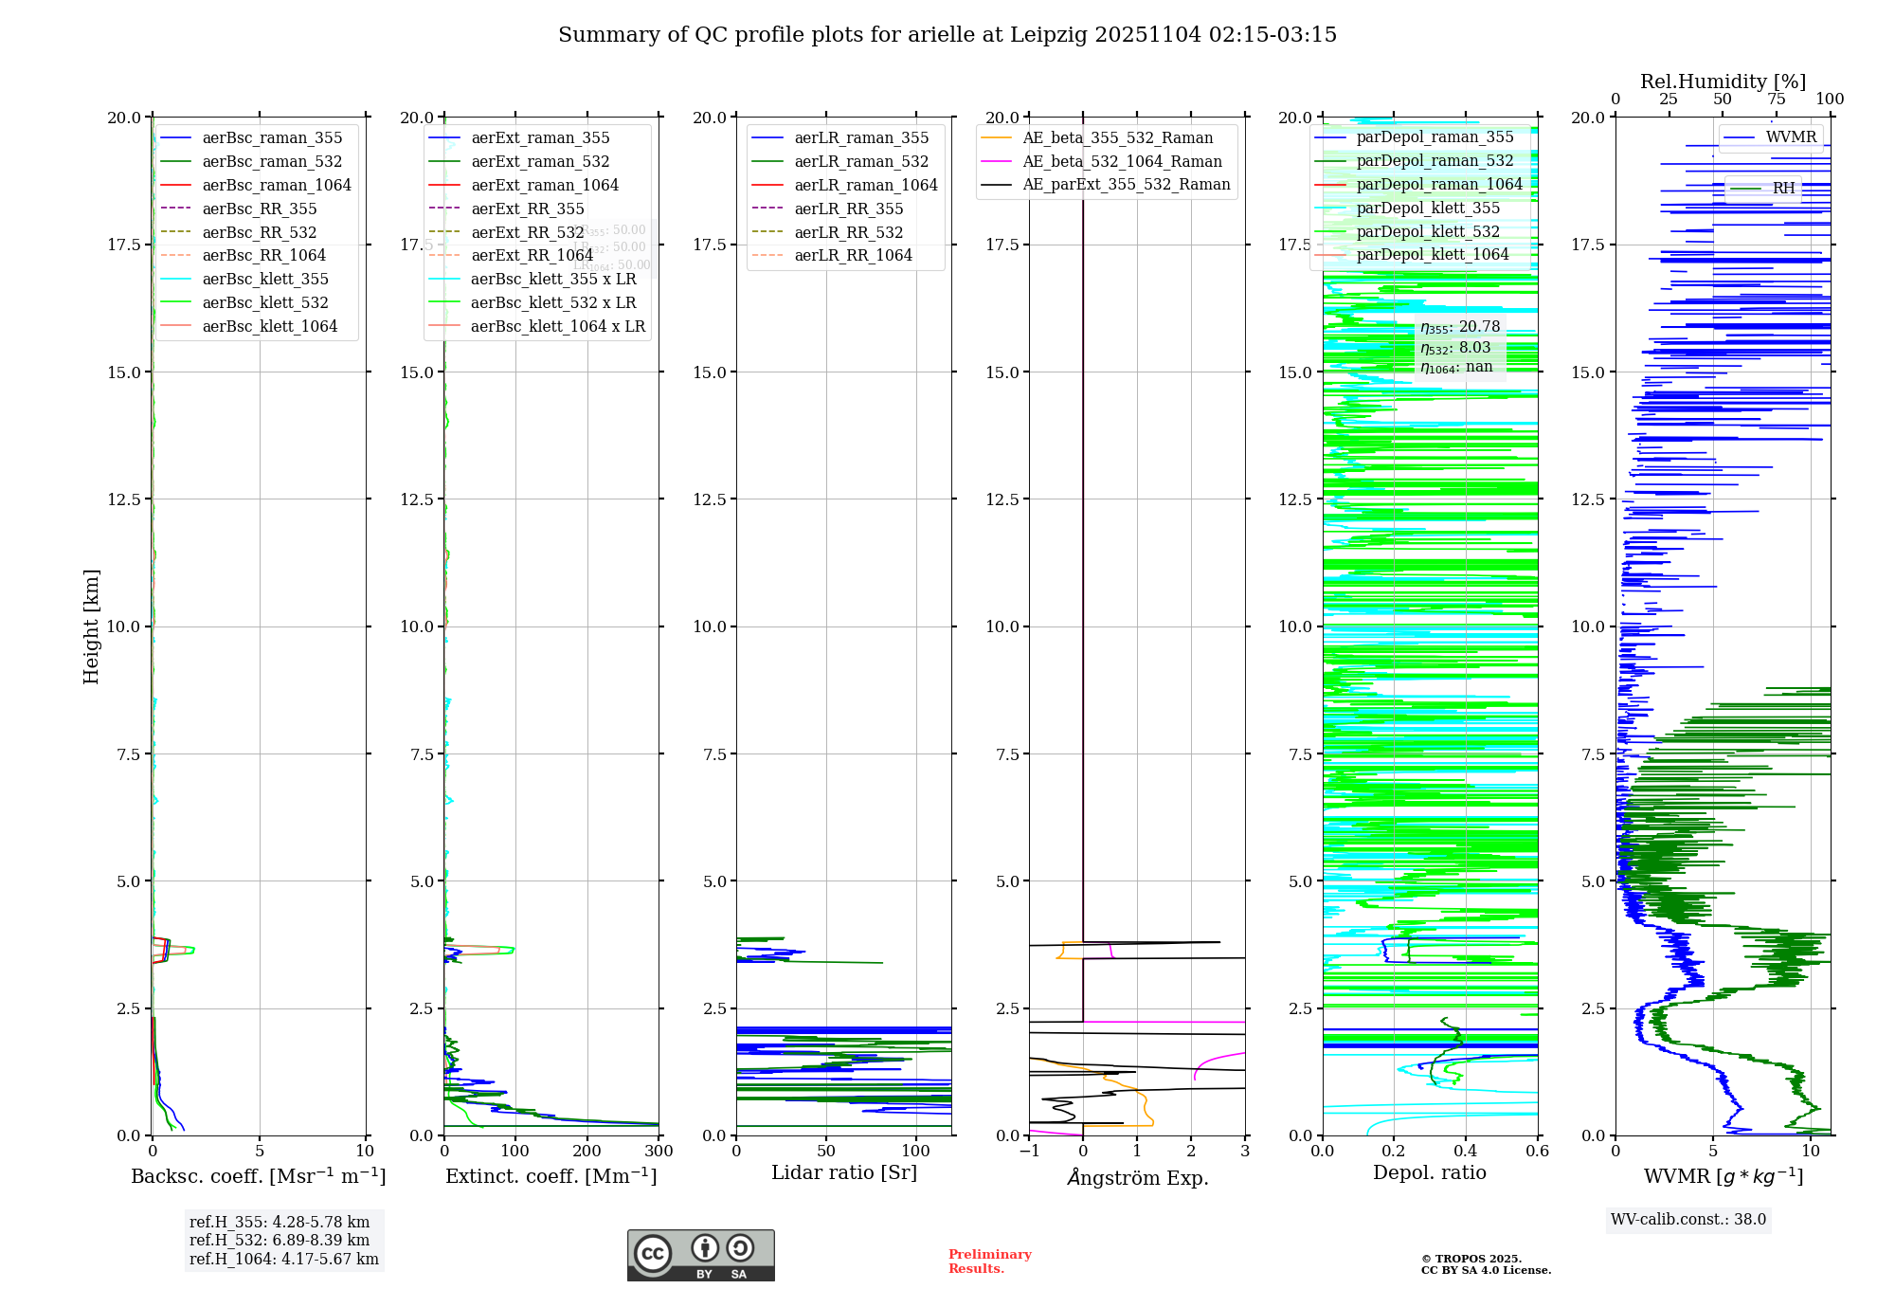
Task: Click the SA share-alike circular arrow icon
Action: tap(740, 1247)
